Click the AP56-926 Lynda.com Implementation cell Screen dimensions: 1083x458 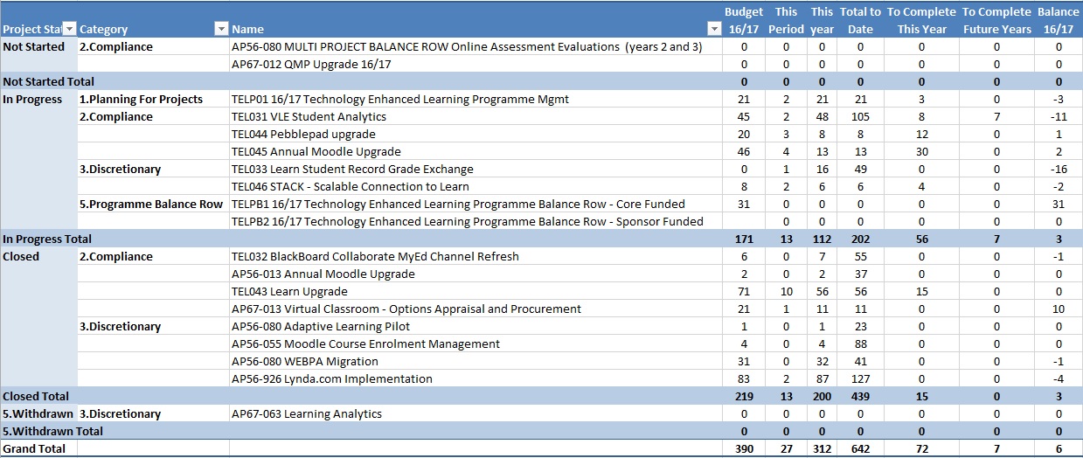click(331, 378)
